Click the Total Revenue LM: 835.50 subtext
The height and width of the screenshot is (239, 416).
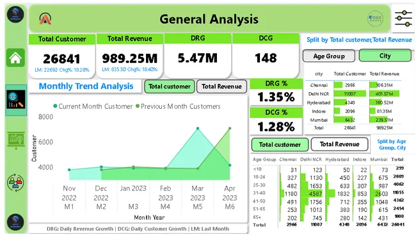[x=130, y=70]
